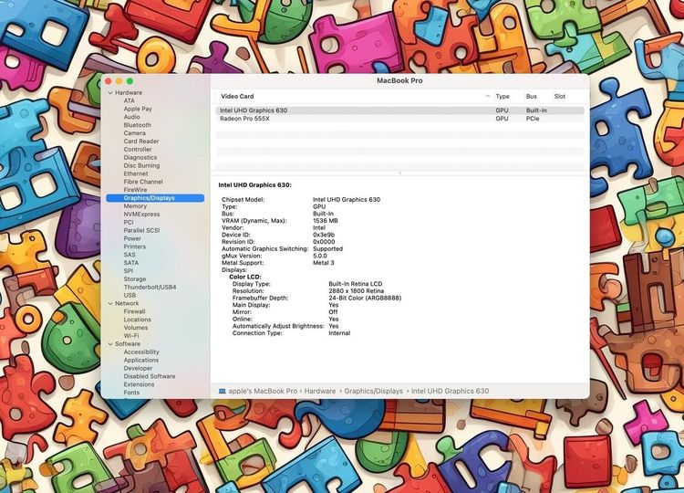
Task: Click the Video Card column sort arrow
Action: pyautogui.click(x=488, y=97)
